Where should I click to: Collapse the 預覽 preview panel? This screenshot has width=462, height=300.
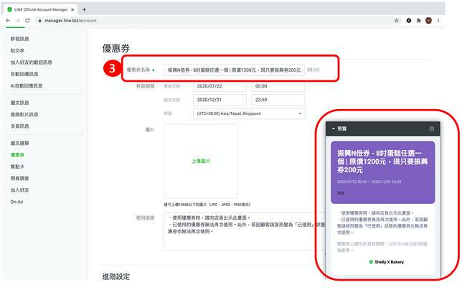pyautogui.click(x=334, y=129)
